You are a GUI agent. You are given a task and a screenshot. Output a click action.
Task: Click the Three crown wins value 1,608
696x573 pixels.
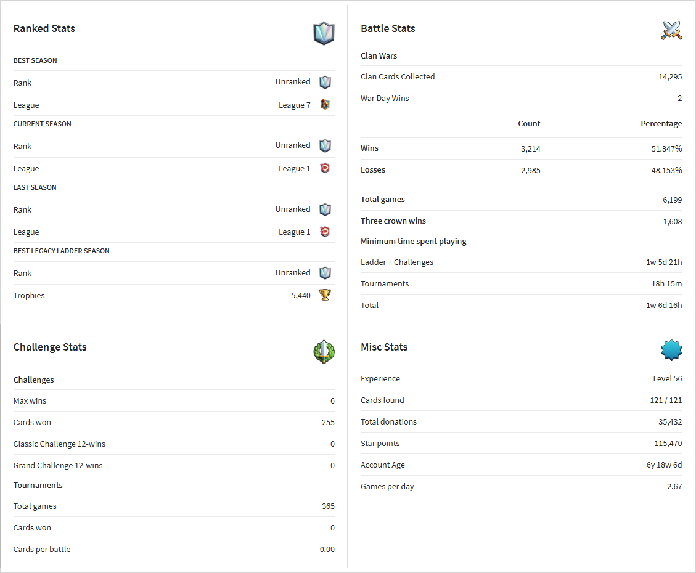673,221
